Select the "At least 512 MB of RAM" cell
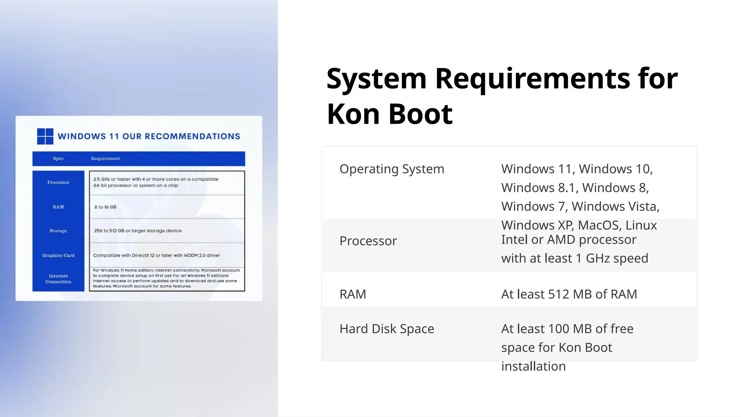 (569, 294)
